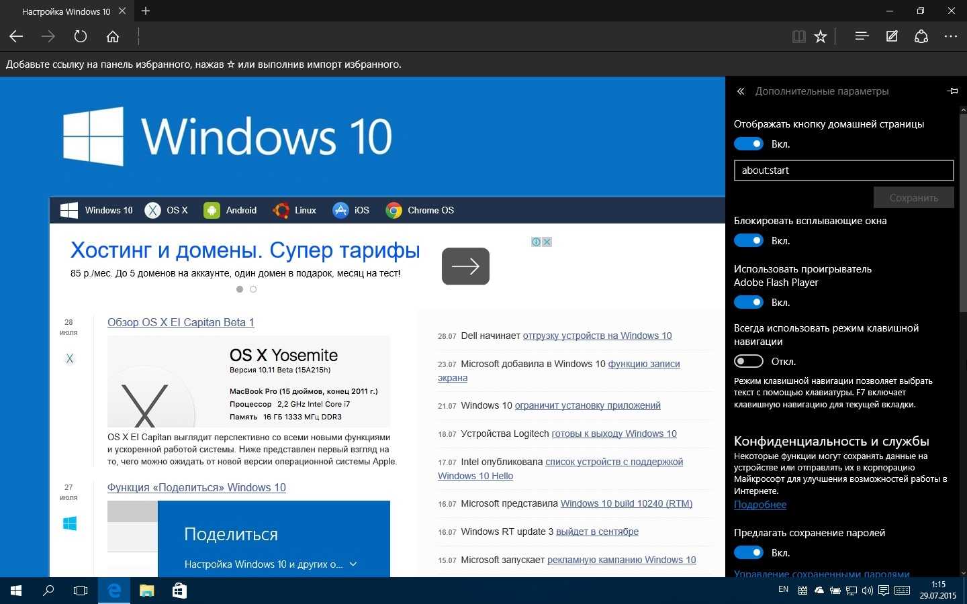Open the Windows Start menu
Screen dimensions: 967x604
16,591
